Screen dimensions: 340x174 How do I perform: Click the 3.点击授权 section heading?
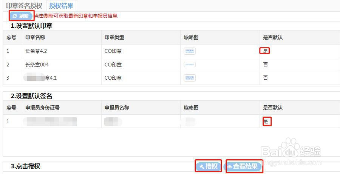26,166
